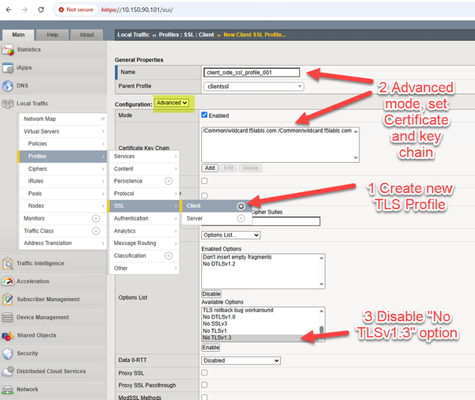
Task: Open the Configuration Advanced dropdown
Action: coord(172,103)
